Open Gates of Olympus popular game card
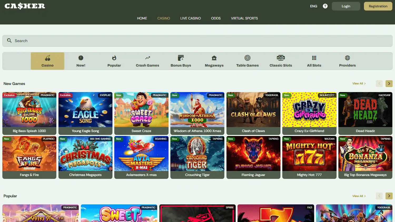 coord(41,213)
